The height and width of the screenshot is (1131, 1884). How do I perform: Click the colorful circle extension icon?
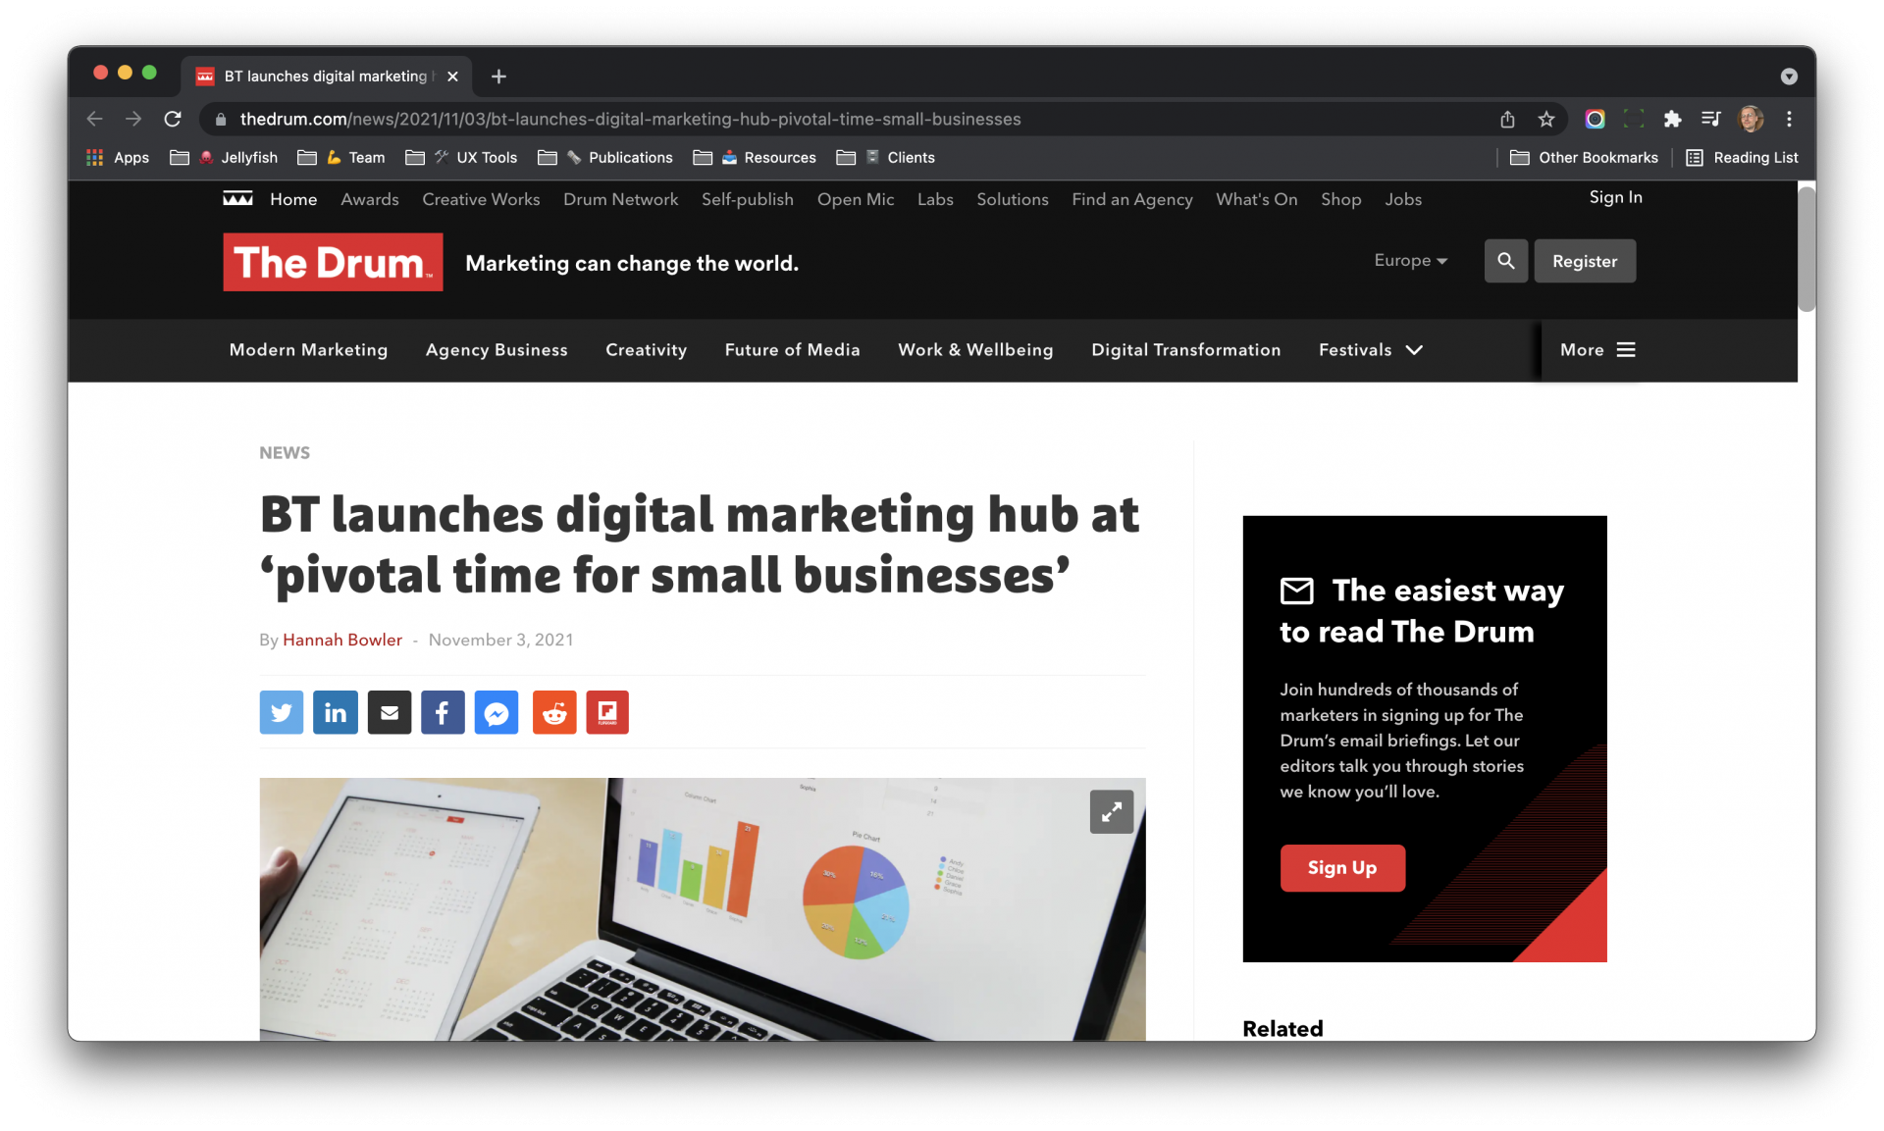coord(1595,119)
